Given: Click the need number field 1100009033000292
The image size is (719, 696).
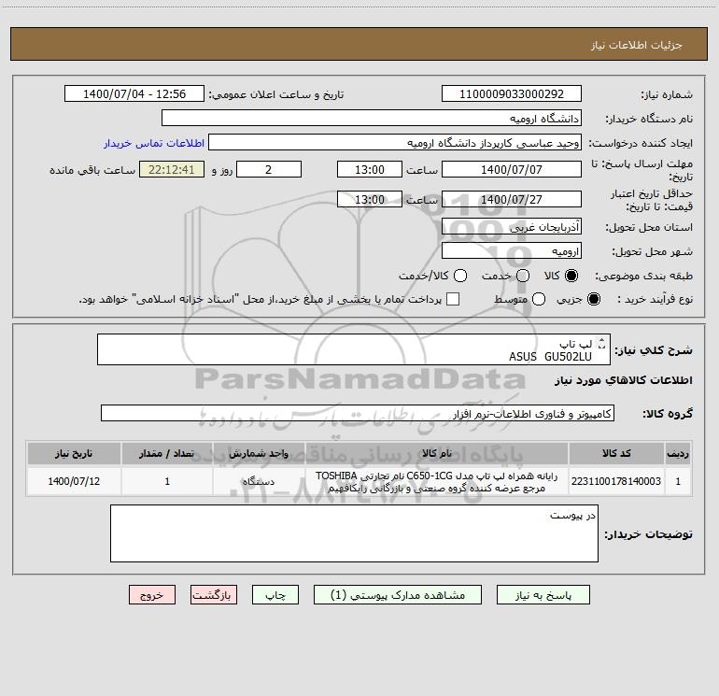Looking at the screenshot, I should (x=512, y=94).
